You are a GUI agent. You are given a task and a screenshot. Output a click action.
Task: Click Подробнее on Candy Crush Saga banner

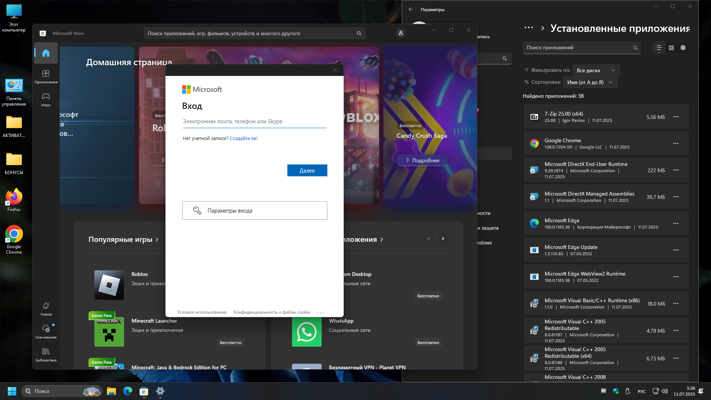point(422,160)
